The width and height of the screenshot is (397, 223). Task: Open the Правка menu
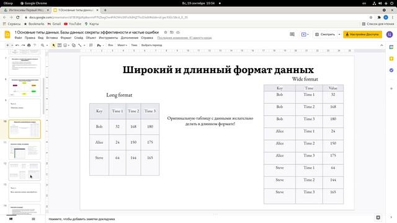click(x=30, y=38)
